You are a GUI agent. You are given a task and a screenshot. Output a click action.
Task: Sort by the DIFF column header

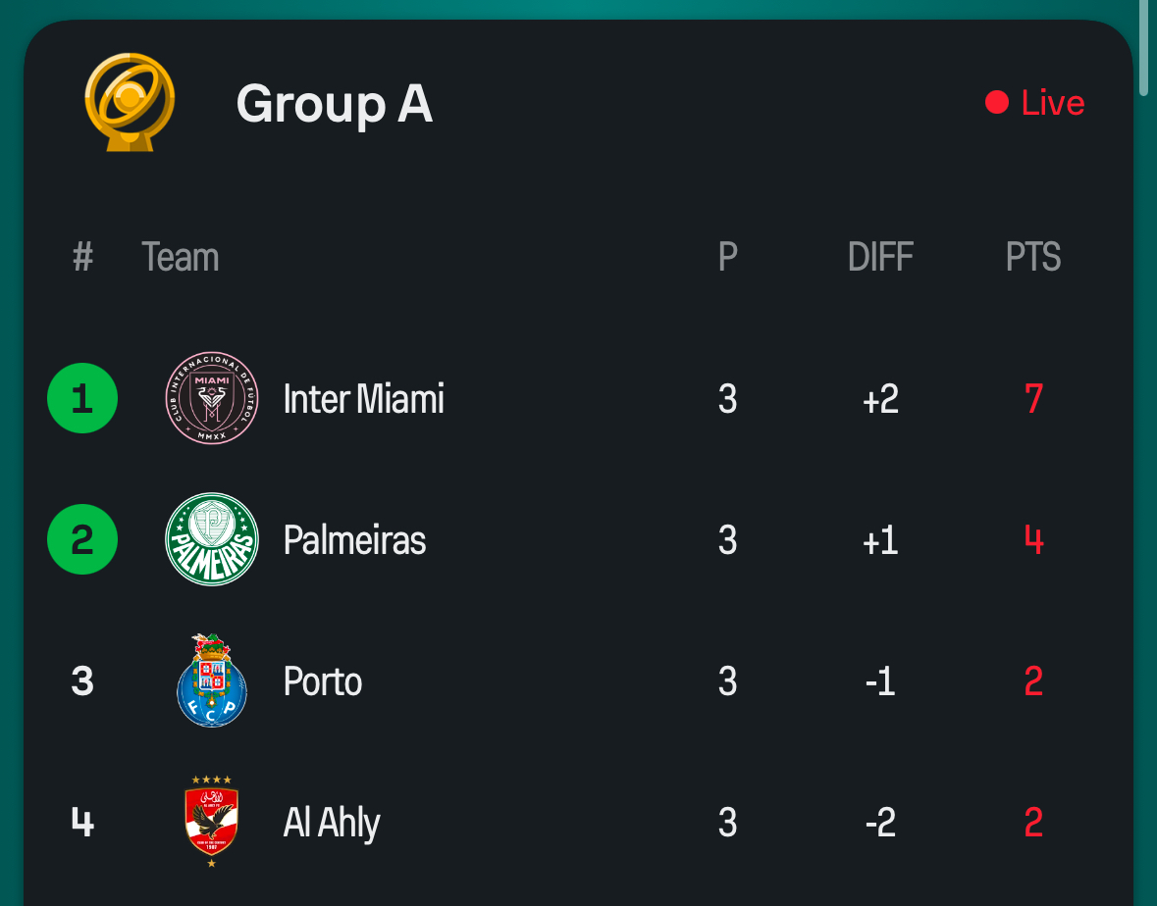(x=880, y=257)
